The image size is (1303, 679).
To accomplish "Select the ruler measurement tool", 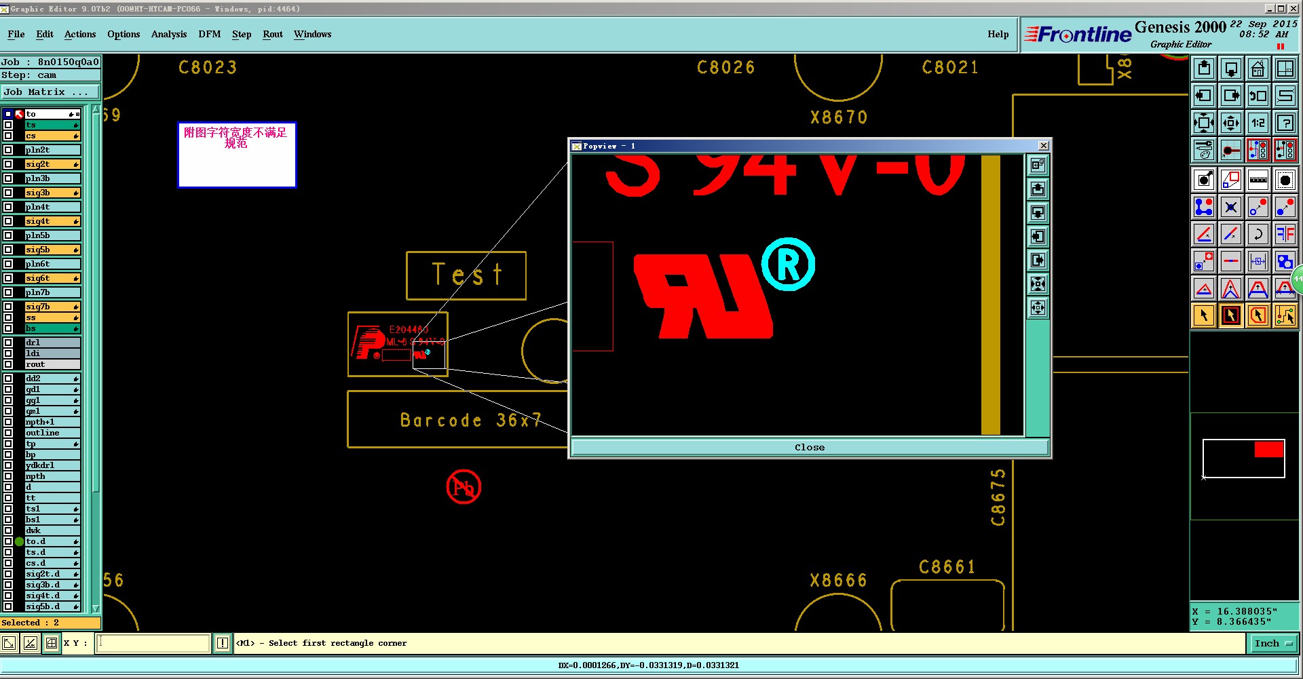I will 1258,180.
